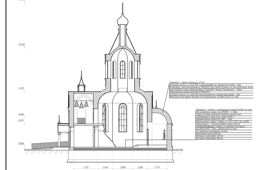Click the note "Пароизоляция пленка типа DELTA REFLEXX"
The height and width of the screenshot is (170, 276).
point(190,92)
